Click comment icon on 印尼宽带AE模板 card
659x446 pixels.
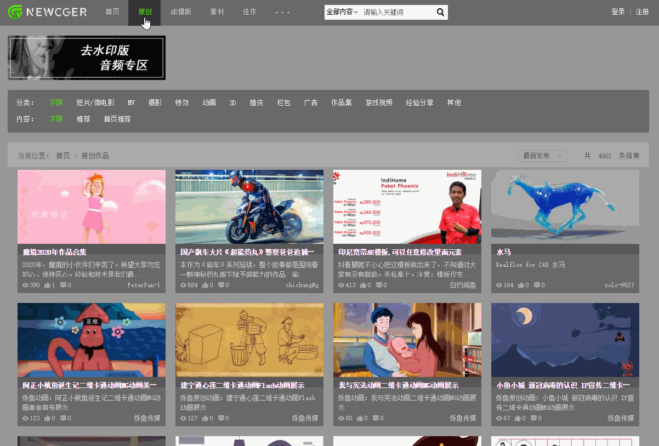click(379, 285)
